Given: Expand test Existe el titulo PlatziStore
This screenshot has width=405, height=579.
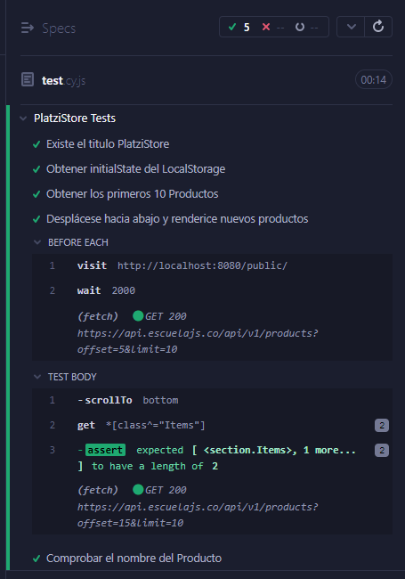Looking at the screenshot, I should click(x=108, y=144).
